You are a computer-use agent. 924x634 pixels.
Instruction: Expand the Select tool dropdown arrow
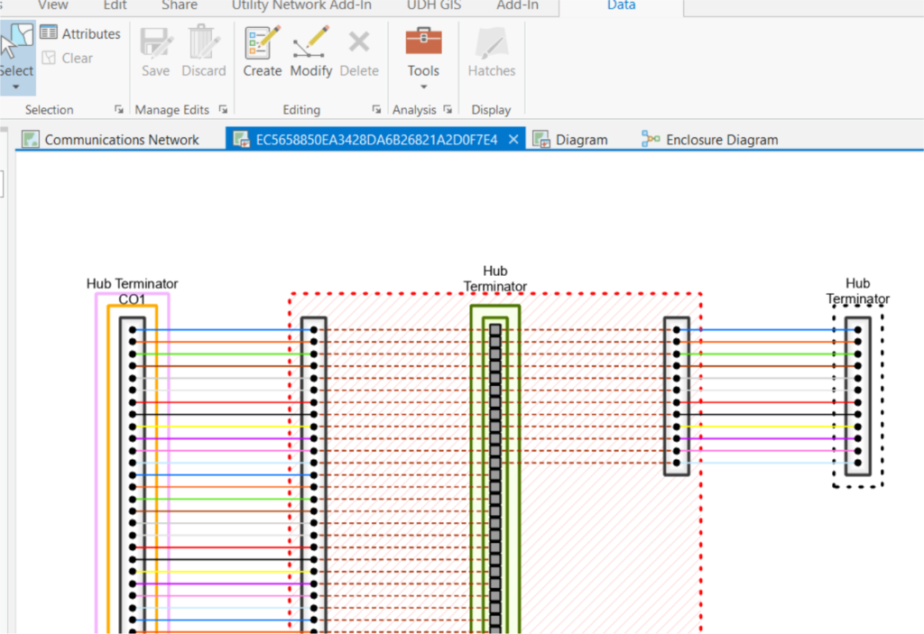[x=16, y=87]
